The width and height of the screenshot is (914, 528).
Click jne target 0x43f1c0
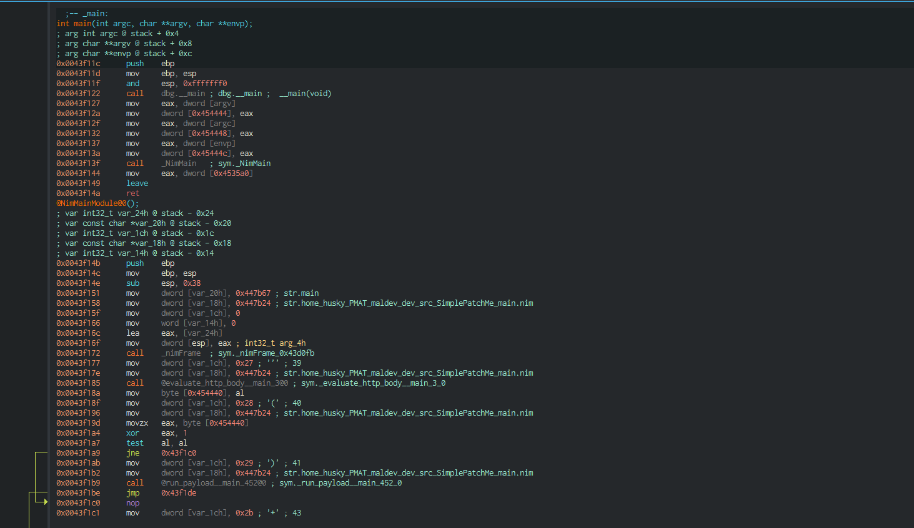click(179, 453)
